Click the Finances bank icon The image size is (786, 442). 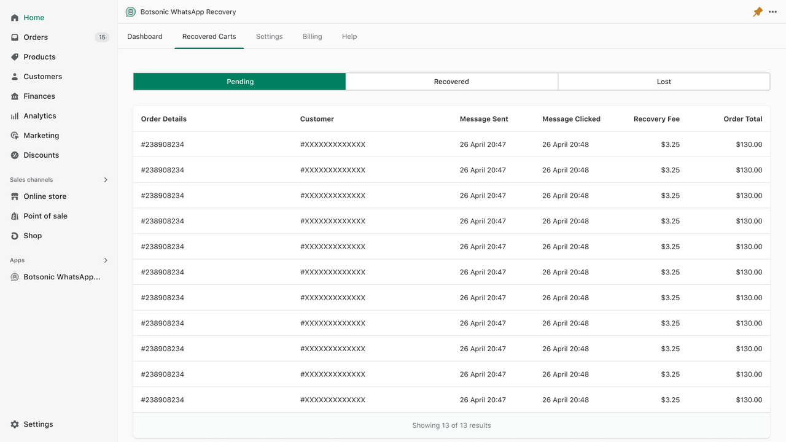click(15, 96)
